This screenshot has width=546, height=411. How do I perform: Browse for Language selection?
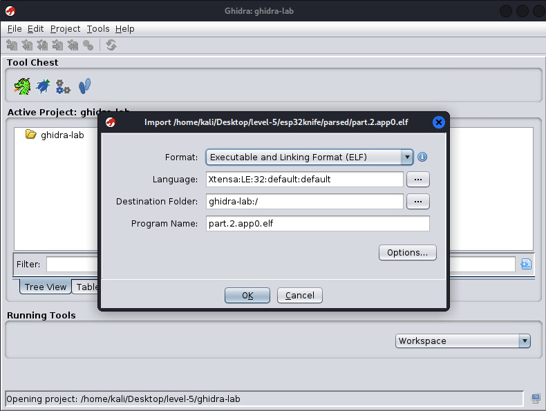coord(417,180)
